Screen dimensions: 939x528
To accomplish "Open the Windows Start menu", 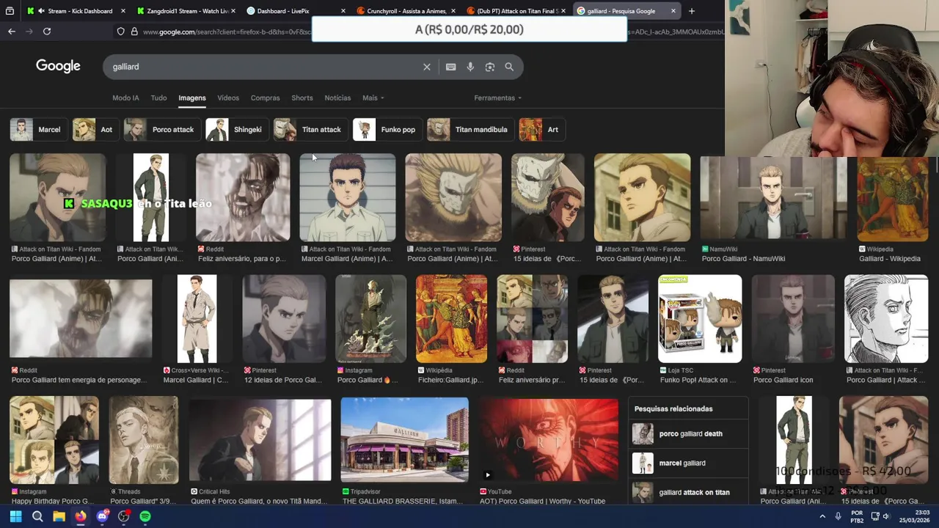I will (x=15, y=516).
